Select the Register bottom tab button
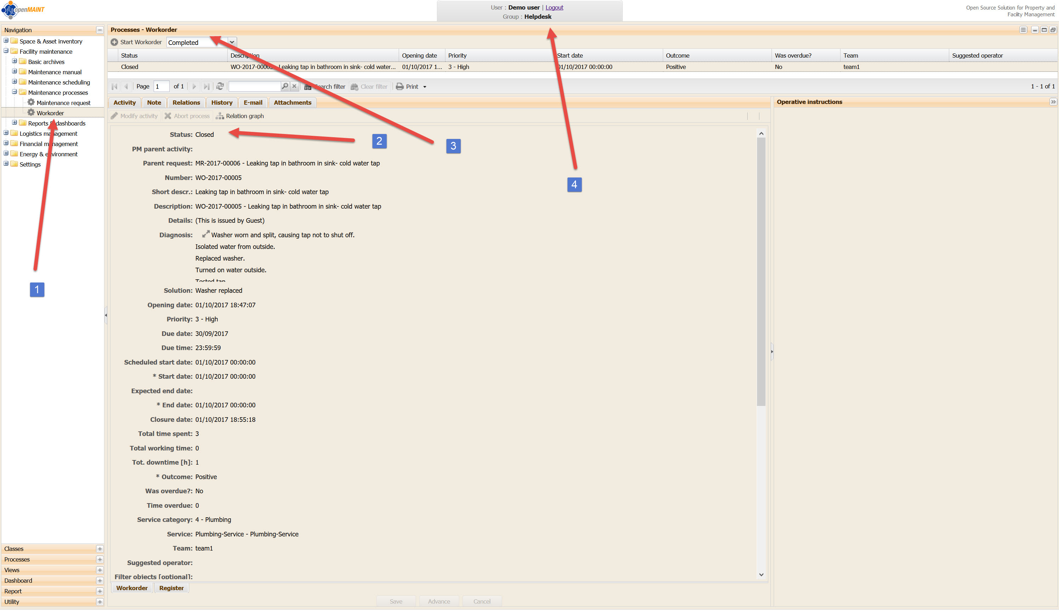This screenshot has height=611, width=1059. tap(171, 588)
